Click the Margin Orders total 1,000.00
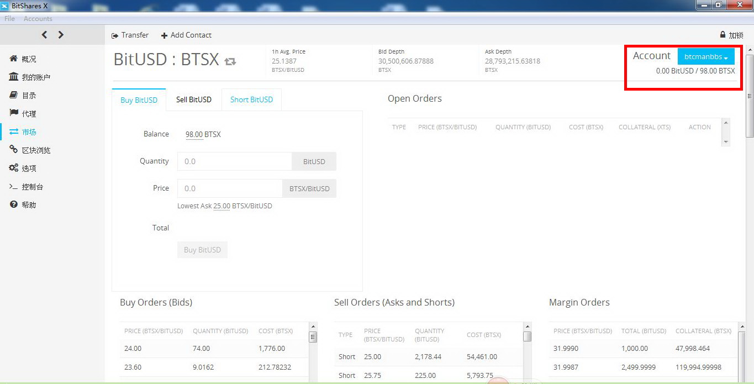Image resolution: width=754 pixels, height=384 pixels. pyautogui.click(x=635, y=349)
